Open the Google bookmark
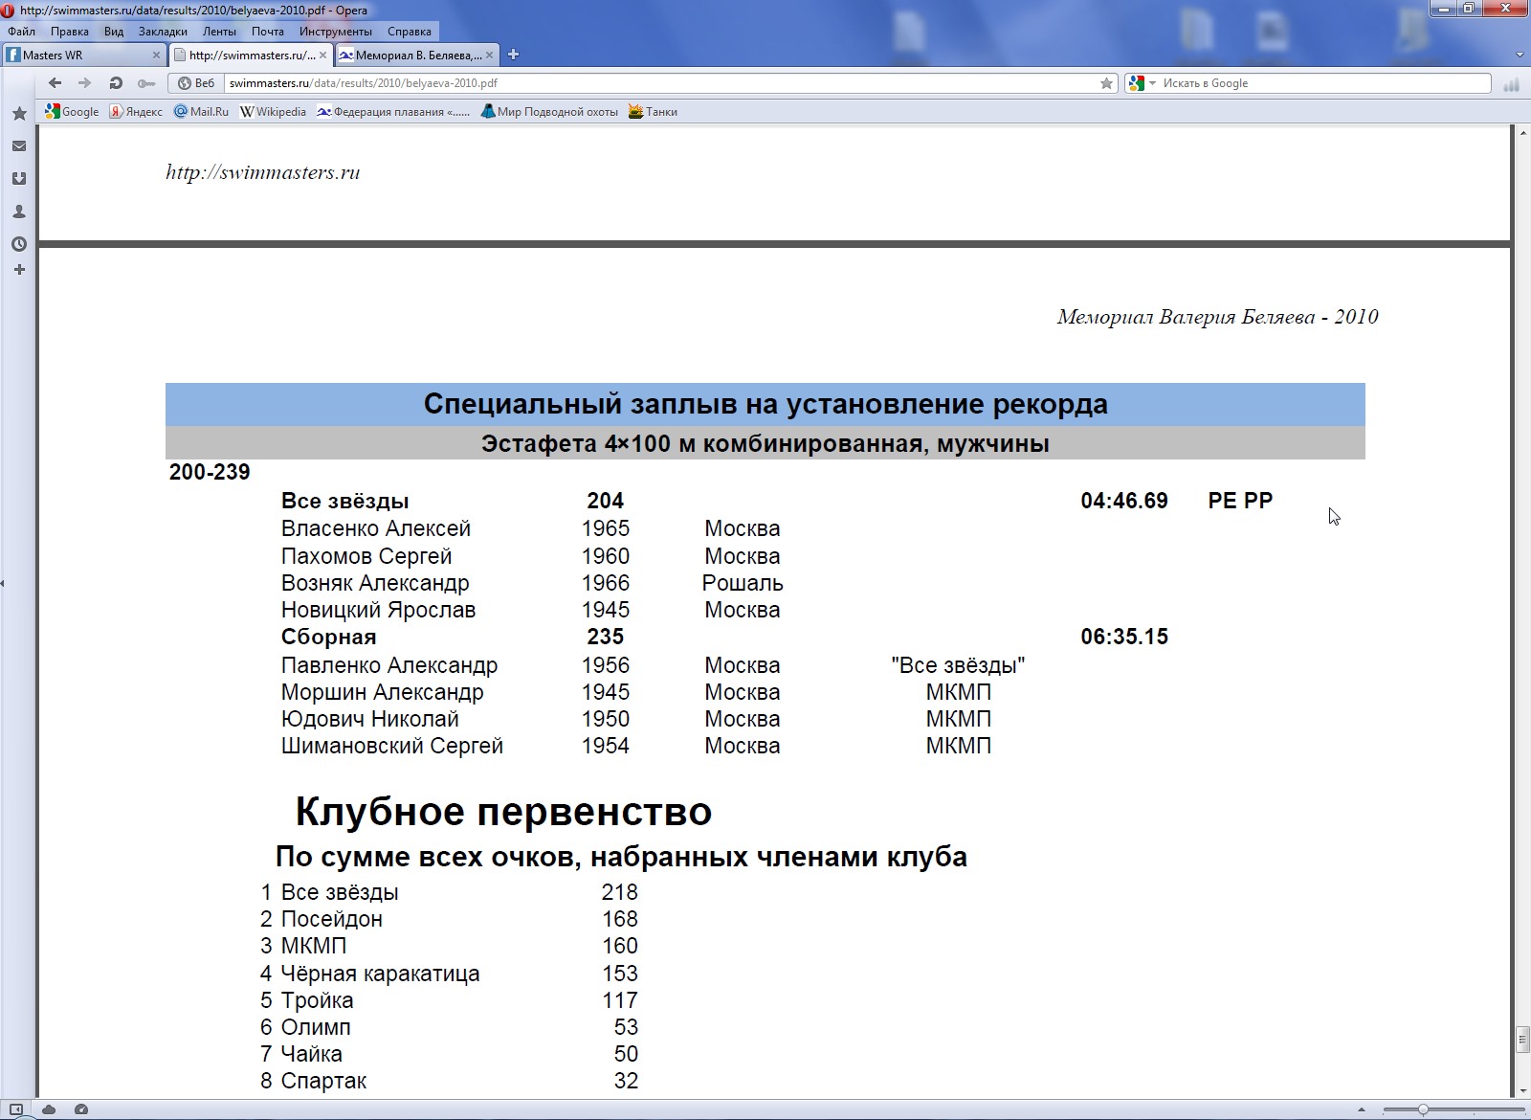The height and width of the screenshot is (1120, 1531). pyautogui.click(x=73, y=112)
